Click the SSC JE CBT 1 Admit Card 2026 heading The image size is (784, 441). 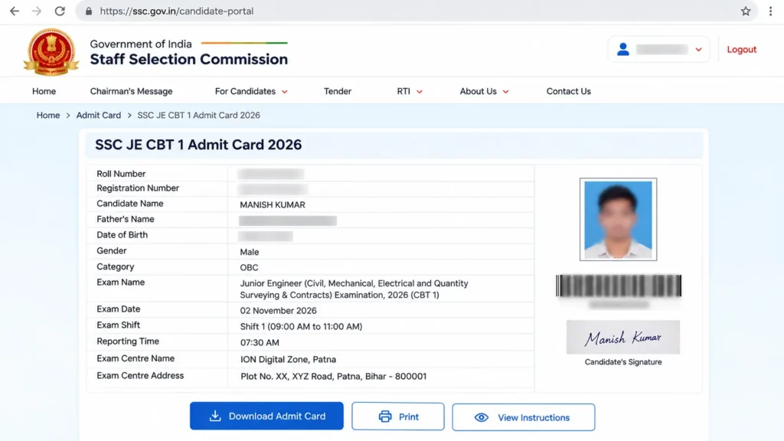click(198, 145)
